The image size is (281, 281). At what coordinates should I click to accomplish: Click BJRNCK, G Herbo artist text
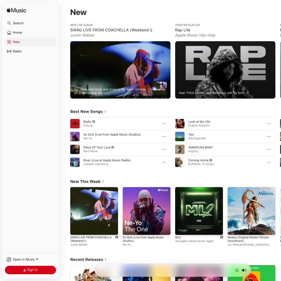pyautogui.click(x=201, y=164)
